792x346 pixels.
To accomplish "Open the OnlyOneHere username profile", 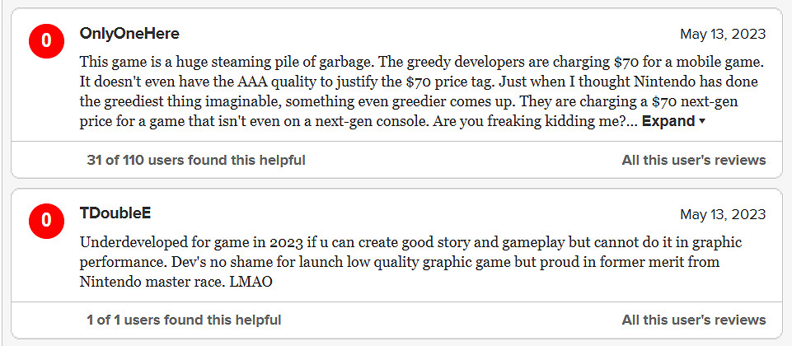I will point(129,34).
